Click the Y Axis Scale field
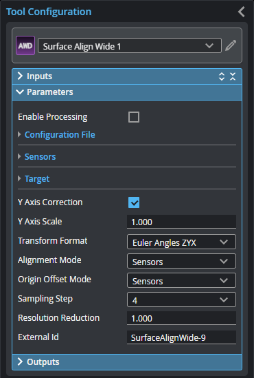 [x=181, y=222]
